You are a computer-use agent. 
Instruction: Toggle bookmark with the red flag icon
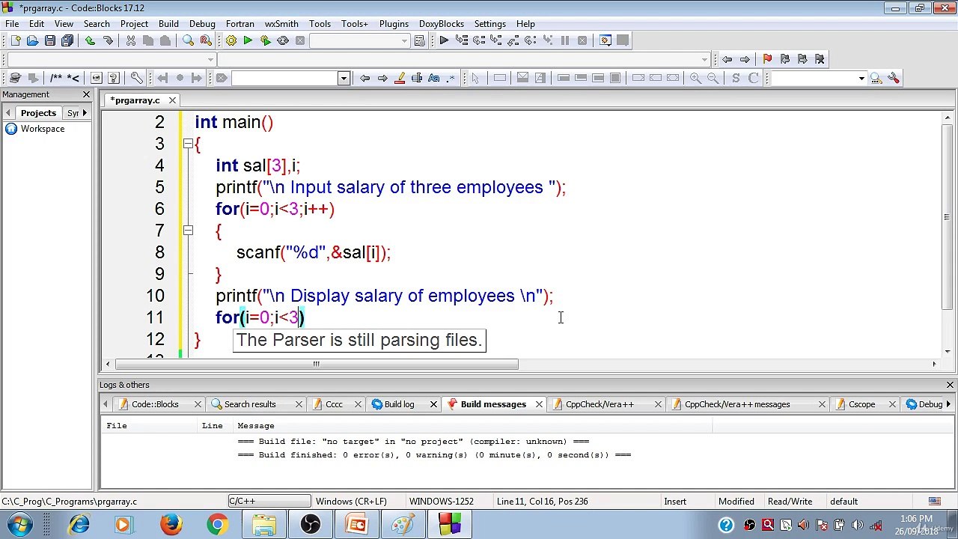767,59
